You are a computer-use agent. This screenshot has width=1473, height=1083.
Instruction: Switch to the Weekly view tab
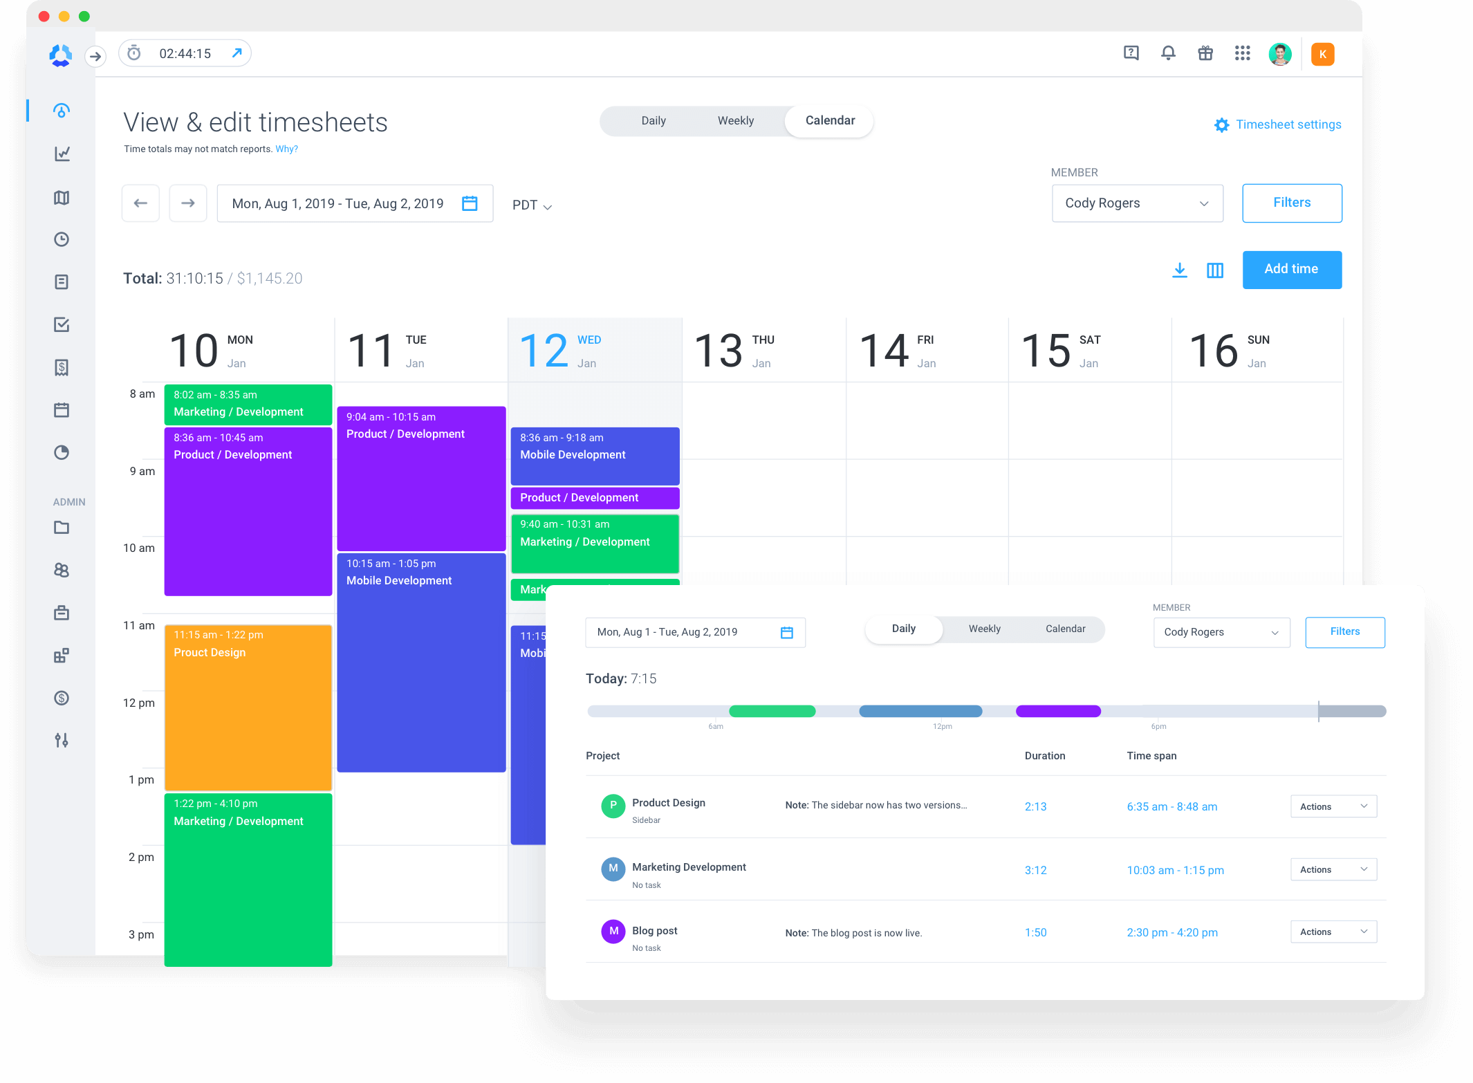[x=735, y=121]
